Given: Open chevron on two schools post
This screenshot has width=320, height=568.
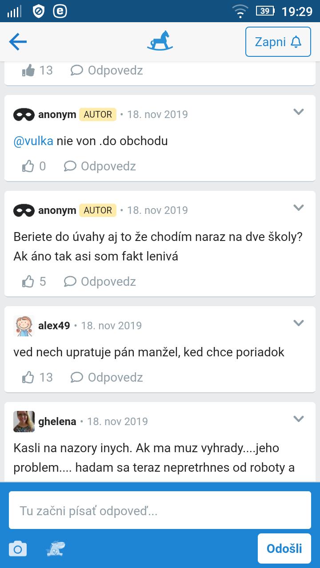Looking at the screenshot, I should 299,208.
